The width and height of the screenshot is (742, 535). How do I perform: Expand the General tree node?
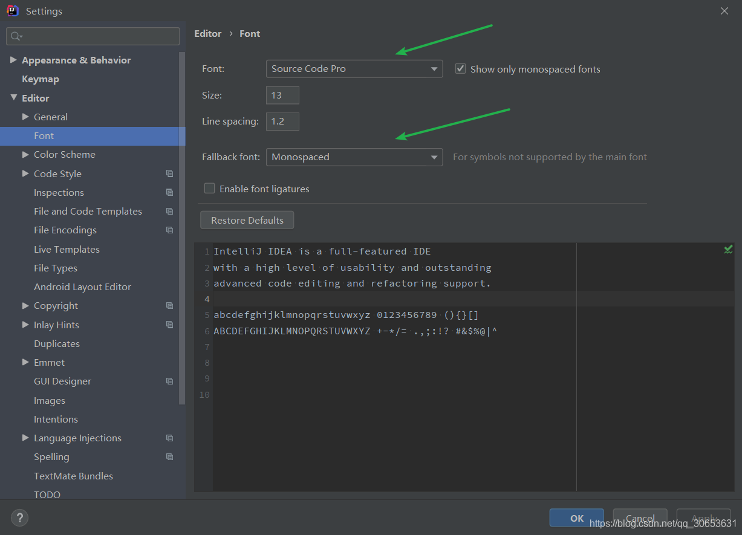point(25,116)
